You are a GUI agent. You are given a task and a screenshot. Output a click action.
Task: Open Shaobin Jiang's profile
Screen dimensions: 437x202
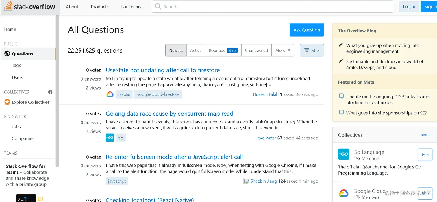click(x=264, y=181)
